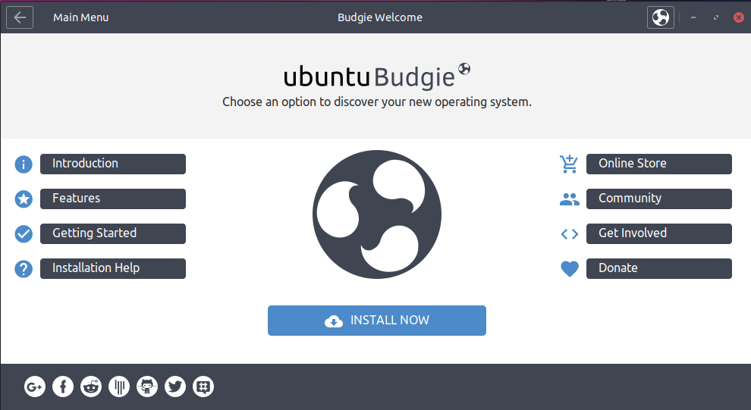Click the Online Store shopping cart icon
Viewport: 751px width, 410px height.
[x=569, y=164]
